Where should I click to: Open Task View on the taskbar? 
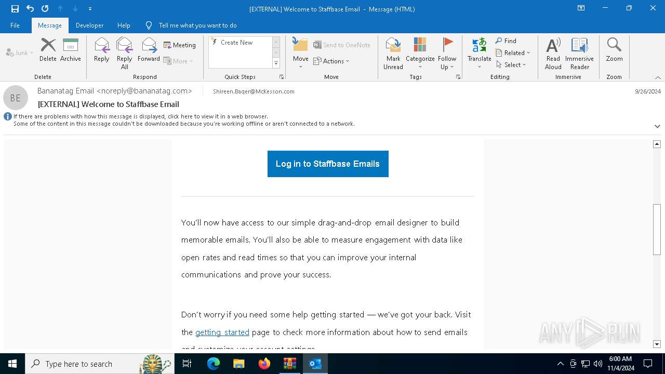pyautogui.click(x=187, y=364)
